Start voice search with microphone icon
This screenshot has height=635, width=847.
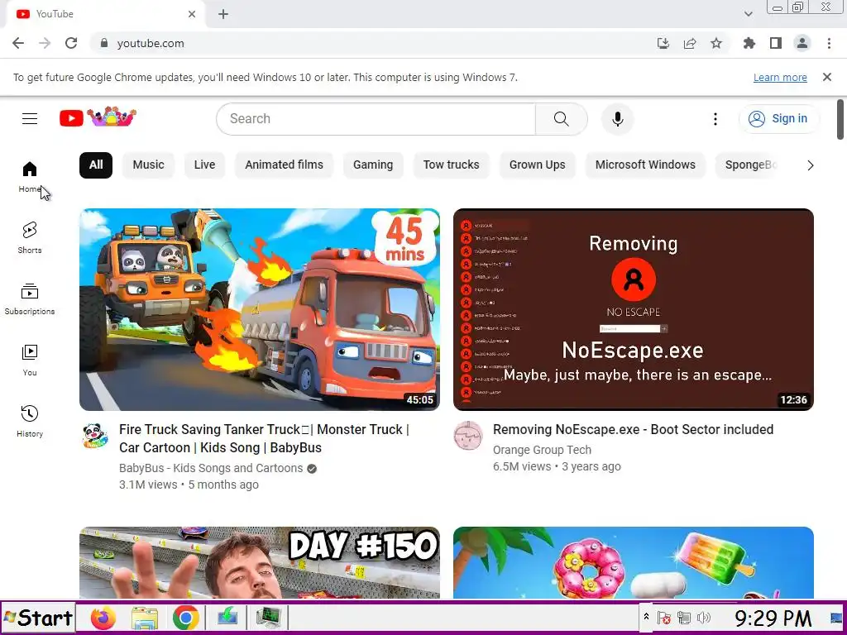click(617, 119)
